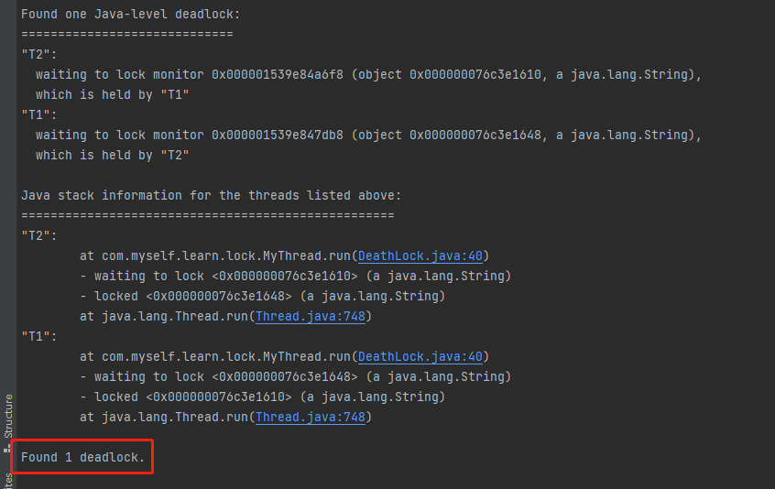775x489 pixels.
Task: Click T1's 'locked <0x000000076c3e1610>' line
Action: click(262, 397)
